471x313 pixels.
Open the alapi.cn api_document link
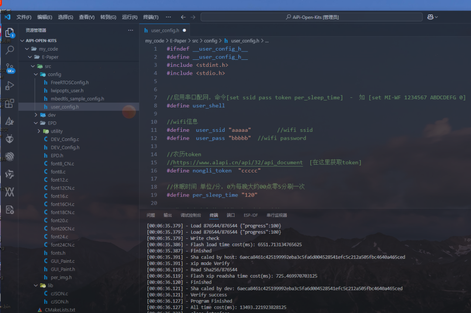238,162
